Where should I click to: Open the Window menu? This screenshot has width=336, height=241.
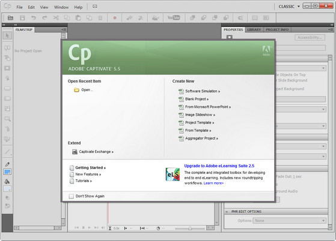click(x=61, y=7)
